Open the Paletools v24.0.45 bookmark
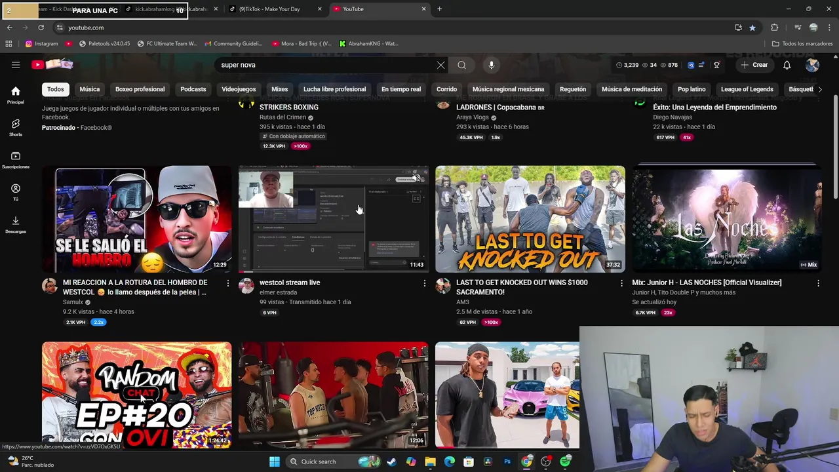This screenshot has width=839, height=472. pos(104,44)
